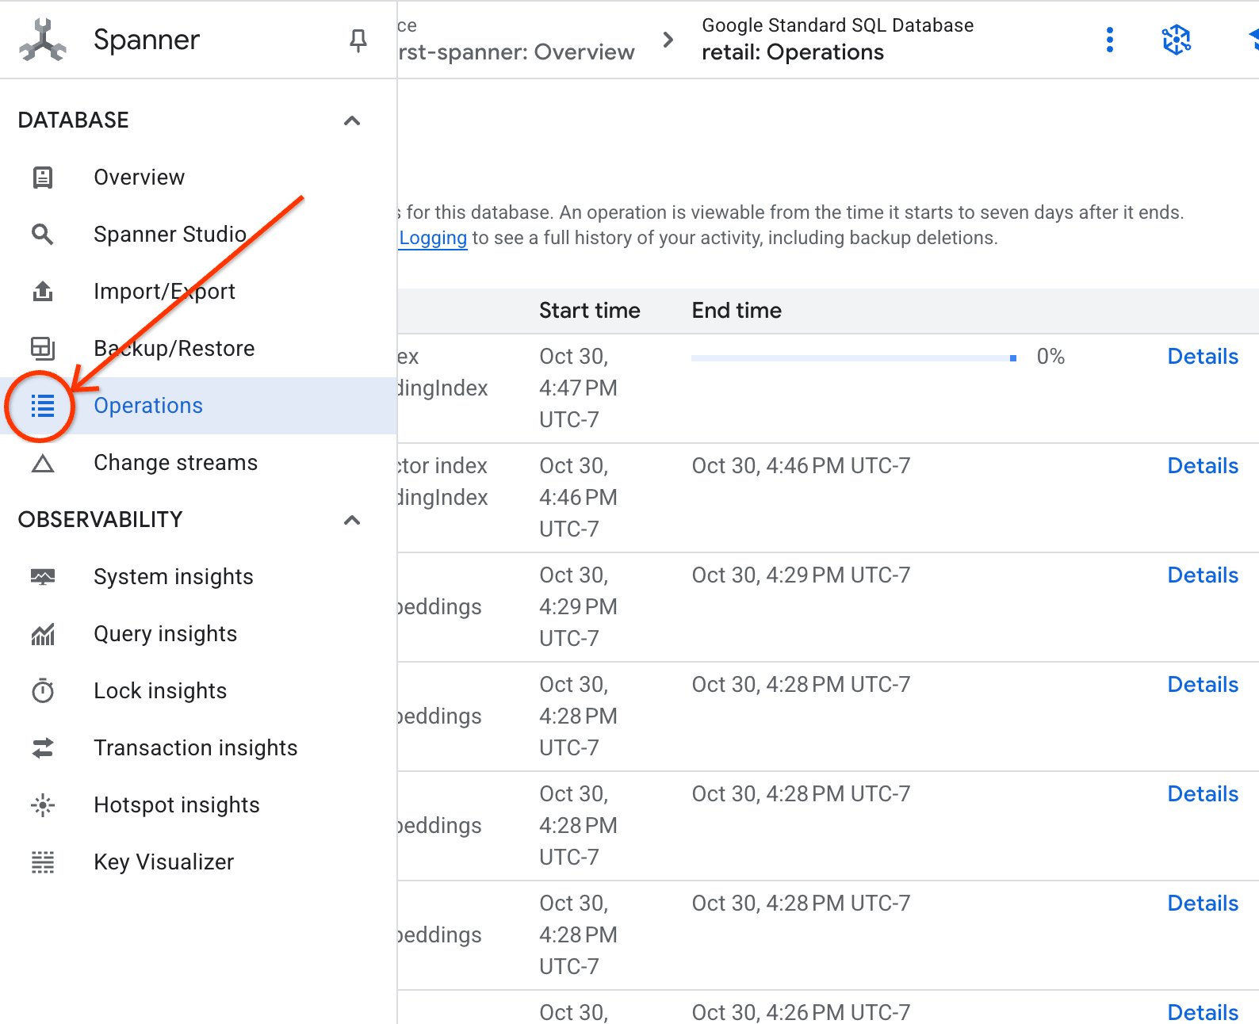
Task: Click the Backup/Restore icon
Action: [43, 349]
